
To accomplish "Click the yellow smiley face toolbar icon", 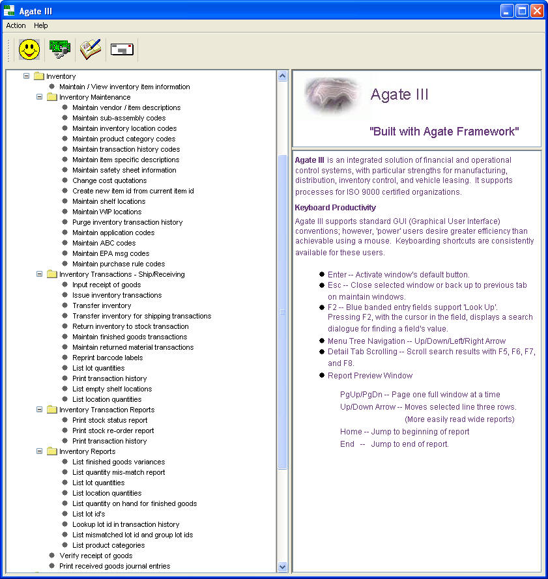I will pos(29,49).
